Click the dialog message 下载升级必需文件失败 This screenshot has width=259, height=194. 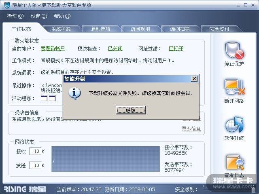[x=141, y=93]
